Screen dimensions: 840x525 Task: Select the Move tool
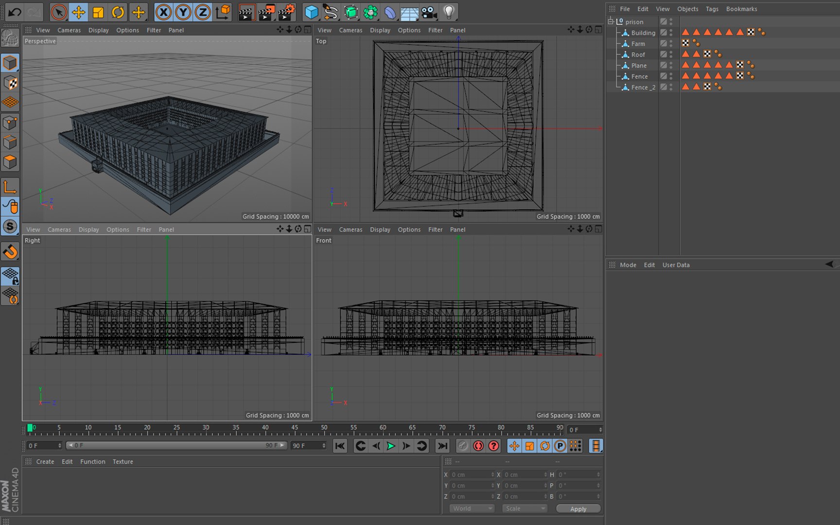78,12
